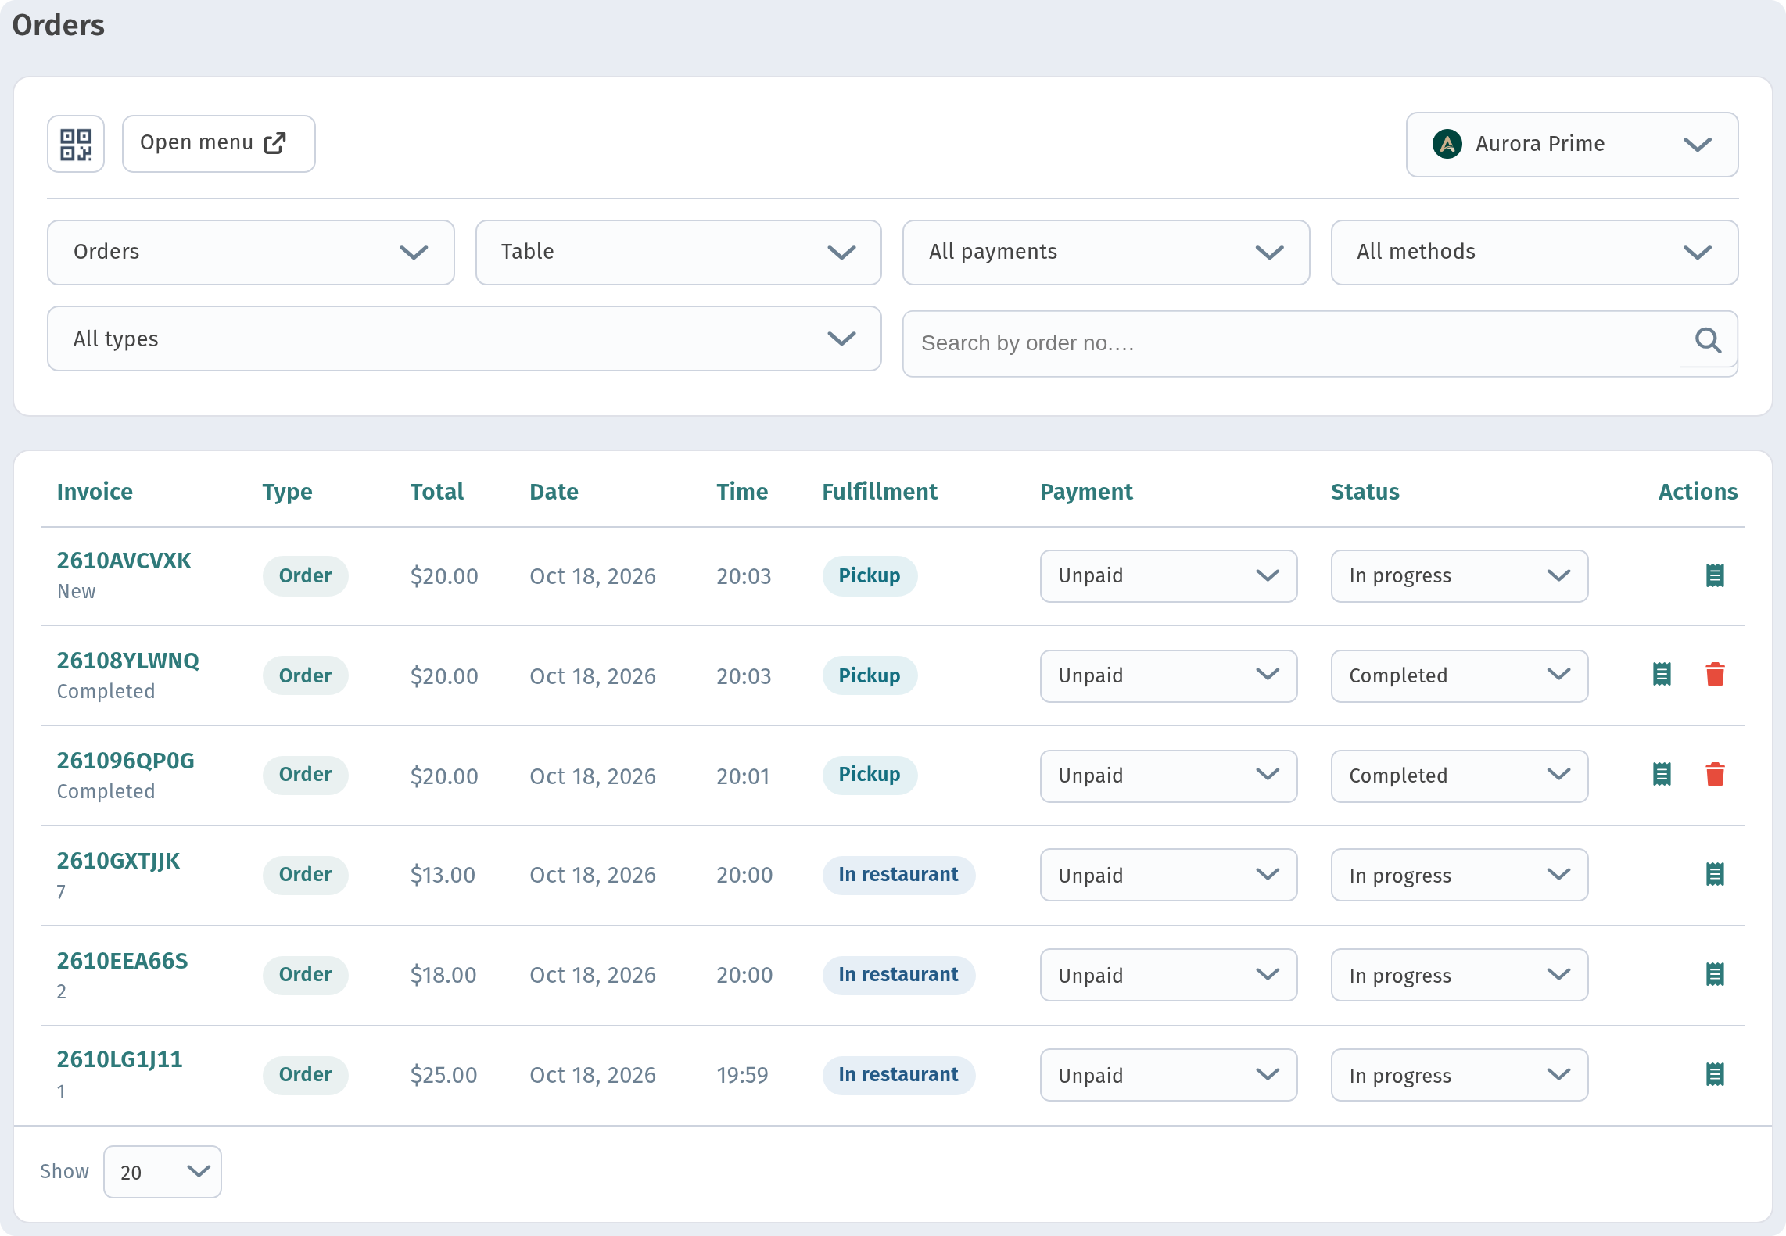Change status dropdown for order 2610EEA66S
This screenshot has width=1786, height=1236.
pyautogui.click(x=1460, y=975)
